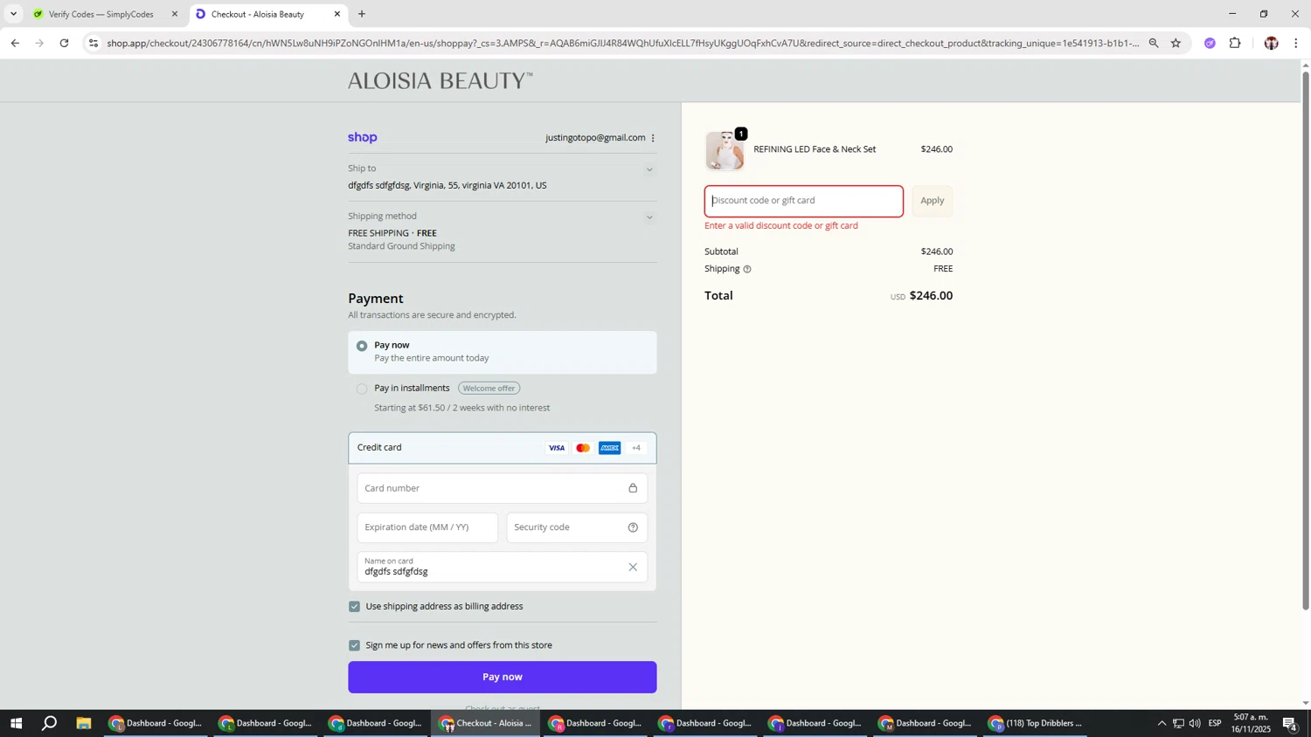Open the taskbar clock and date
1311x737 pixels.
[1250, 723]
